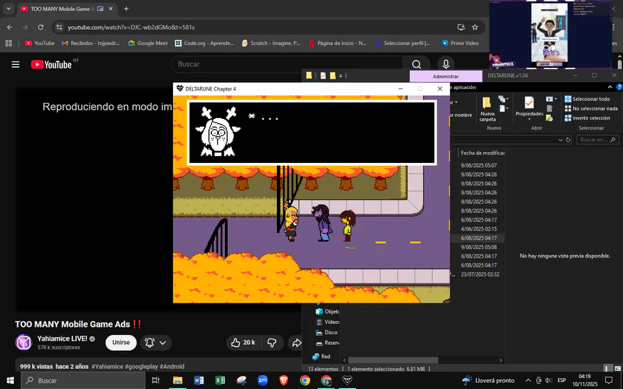Open Windows Task View button
This screenshot has width=623, height=389.
[156, 380]
